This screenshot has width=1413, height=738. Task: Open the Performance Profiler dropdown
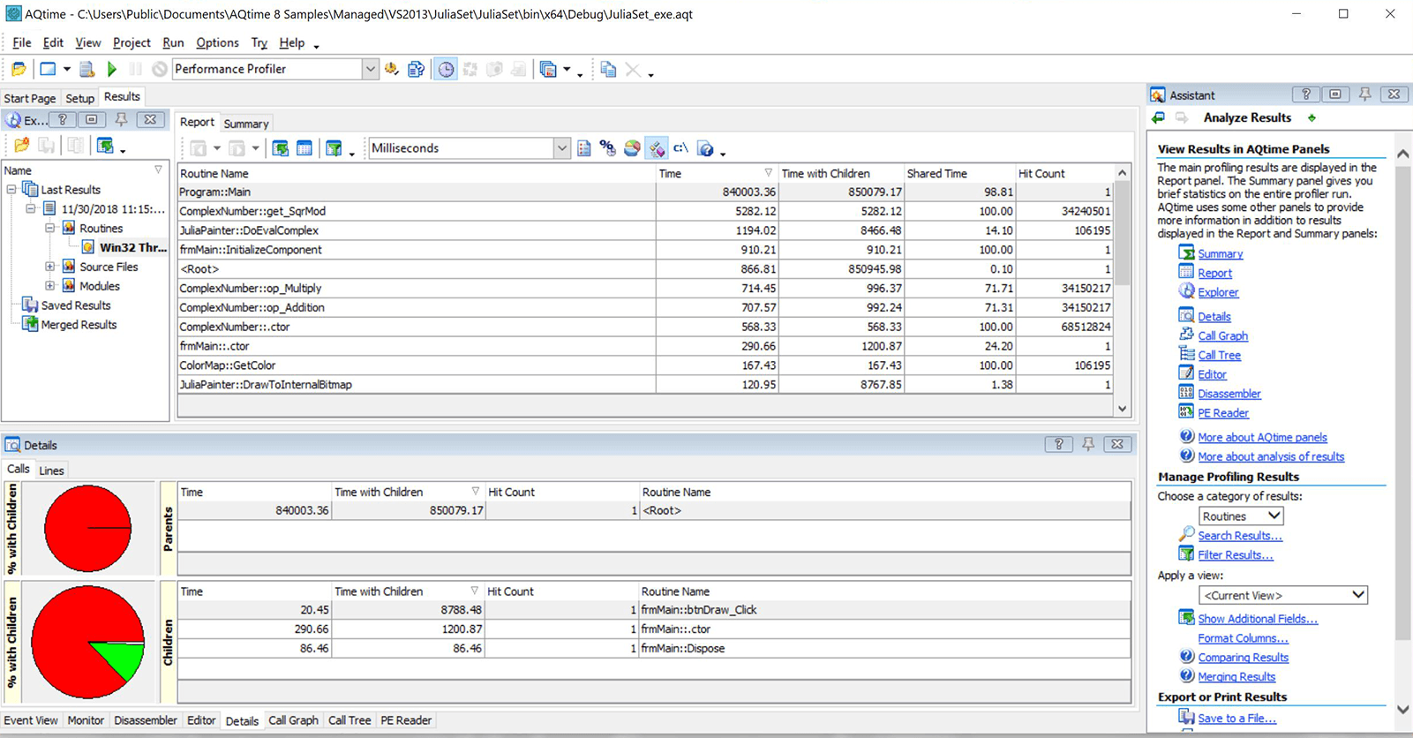[x=370, y=69]
